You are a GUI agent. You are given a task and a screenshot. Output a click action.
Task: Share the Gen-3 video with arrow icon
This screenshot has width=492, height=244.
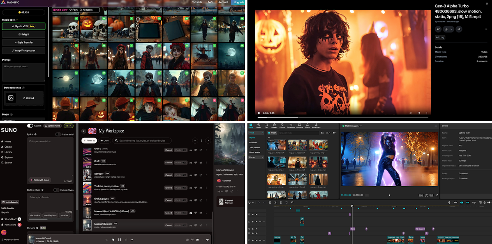pyautogui.click(x=459, y=29)
